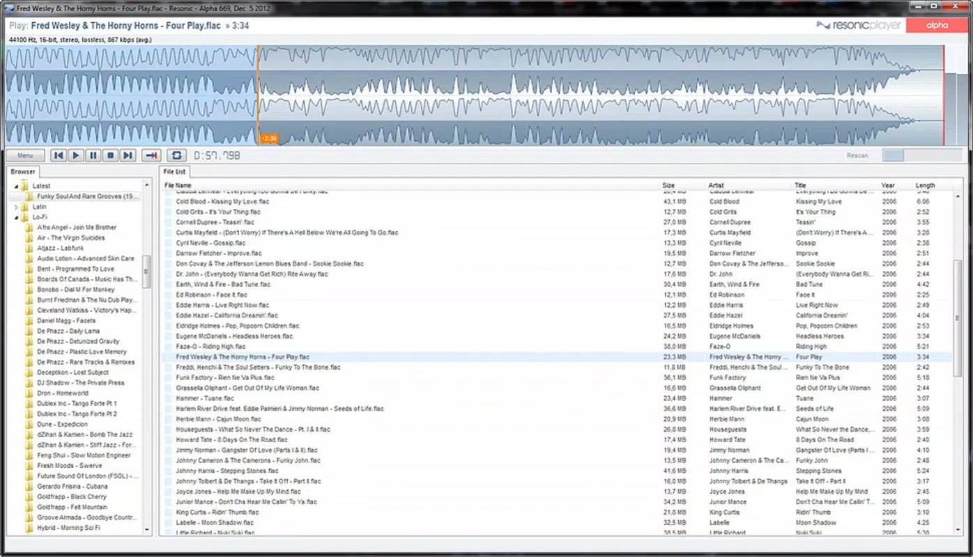Screen dimensions: 973x557
Task: Click the Resonic Player logo
Action: pyautogui.click(x=859, y=26)
